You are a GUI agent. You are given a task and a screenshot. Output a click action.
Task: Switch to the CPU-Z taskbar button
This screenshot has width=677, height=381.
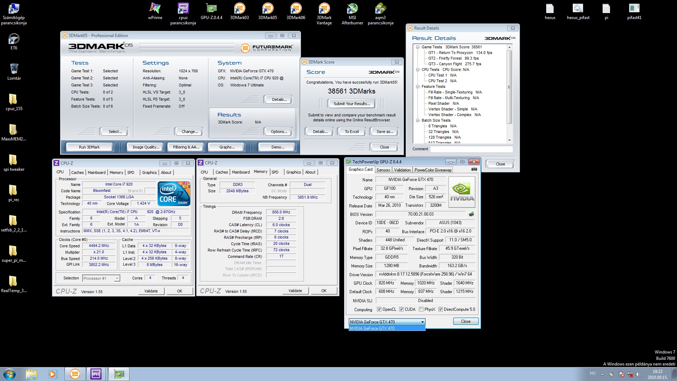pos(96,374)
